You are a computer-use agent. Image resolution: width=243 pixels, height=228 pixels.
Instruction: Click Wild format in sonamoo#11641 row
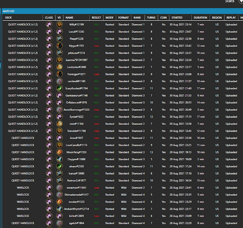point(123,188)
